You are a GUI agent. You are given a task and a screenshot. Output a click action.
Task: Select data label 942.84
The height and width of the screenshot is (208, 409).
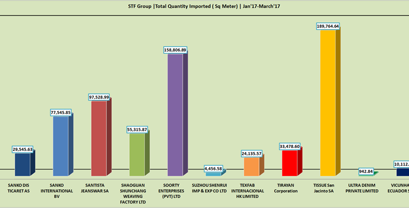click(366, 171)
